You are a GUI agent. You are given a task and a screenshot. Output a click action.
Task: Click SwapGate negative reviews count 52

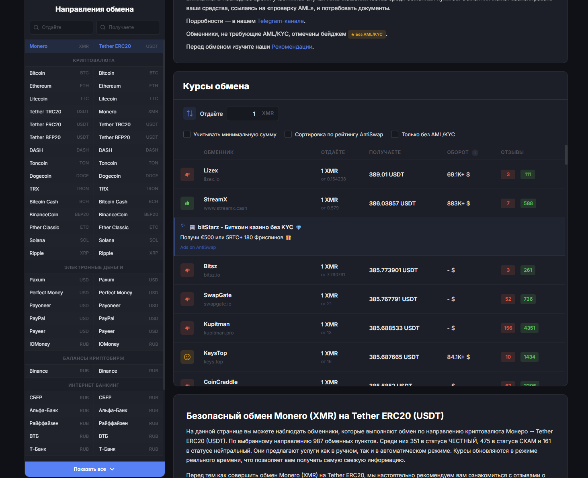(x=508, y=299)
